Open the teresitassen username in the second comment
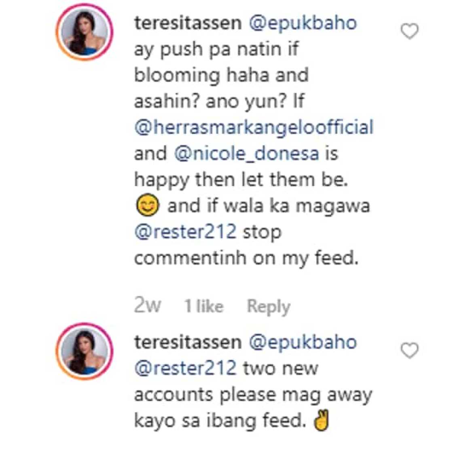Screen dimensions: 453x450 [x=188, y=342]
